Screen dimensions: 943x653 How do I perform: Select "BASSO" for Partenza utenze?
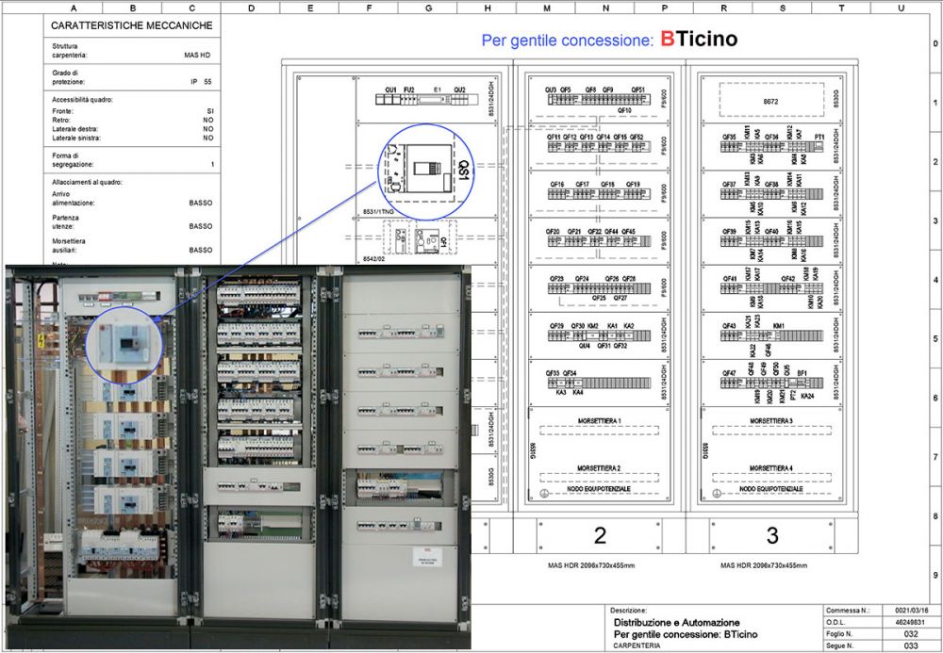tap(201, 226)
